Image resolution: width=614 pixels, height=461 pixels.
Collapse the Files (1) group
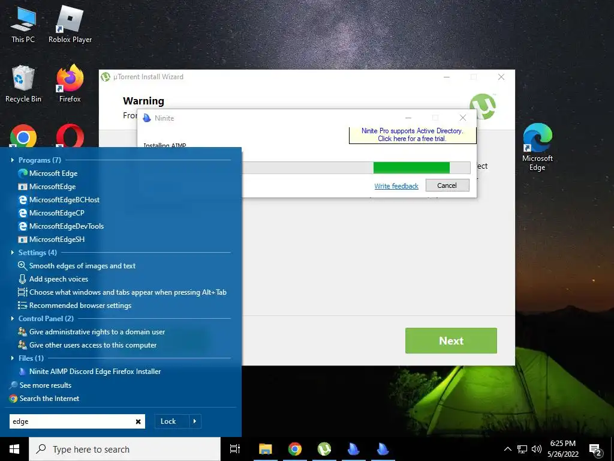pyautogui.click(x=13, y=358)
